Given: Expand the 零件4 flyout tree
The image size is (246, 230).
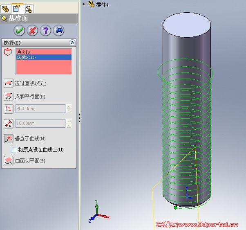Looking at the screenshot, I should [84, 5].
